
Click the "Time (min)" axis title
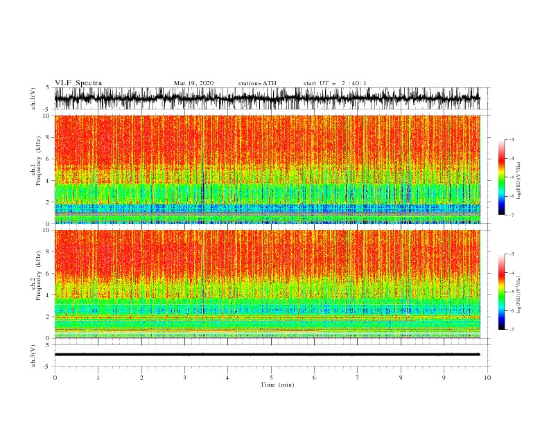pyautogui.click(x=277, y=385)
